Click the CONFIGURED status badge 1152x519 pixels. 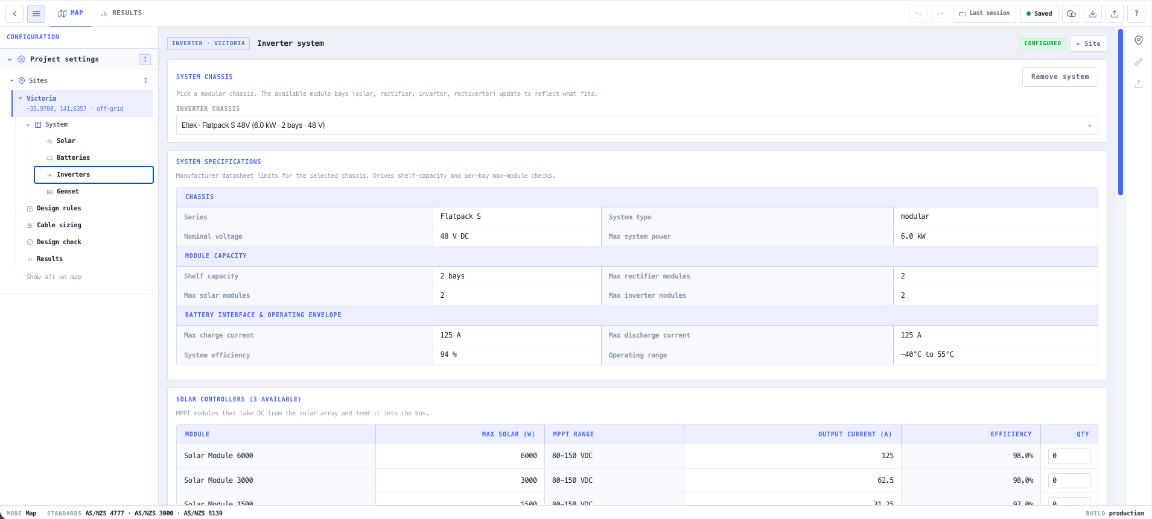(1042, 43)
